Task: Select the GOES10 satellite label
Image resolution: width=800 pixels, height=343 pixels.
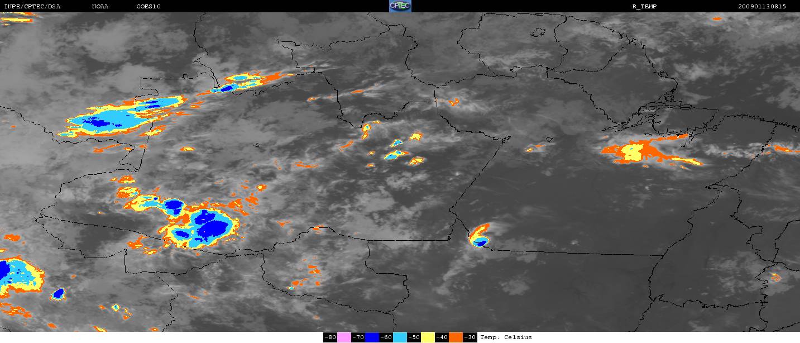Action: pyautogui.click(x=148, y=7)
